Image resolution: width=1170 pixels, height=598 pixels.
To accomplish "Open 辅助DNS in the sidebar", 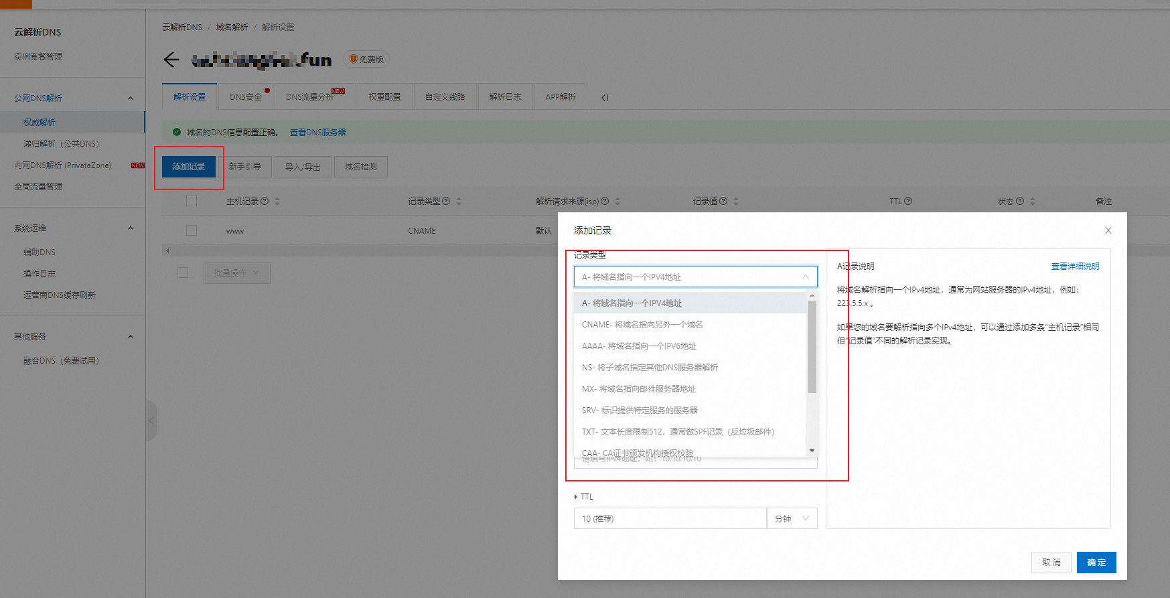I will click(40, 252).
